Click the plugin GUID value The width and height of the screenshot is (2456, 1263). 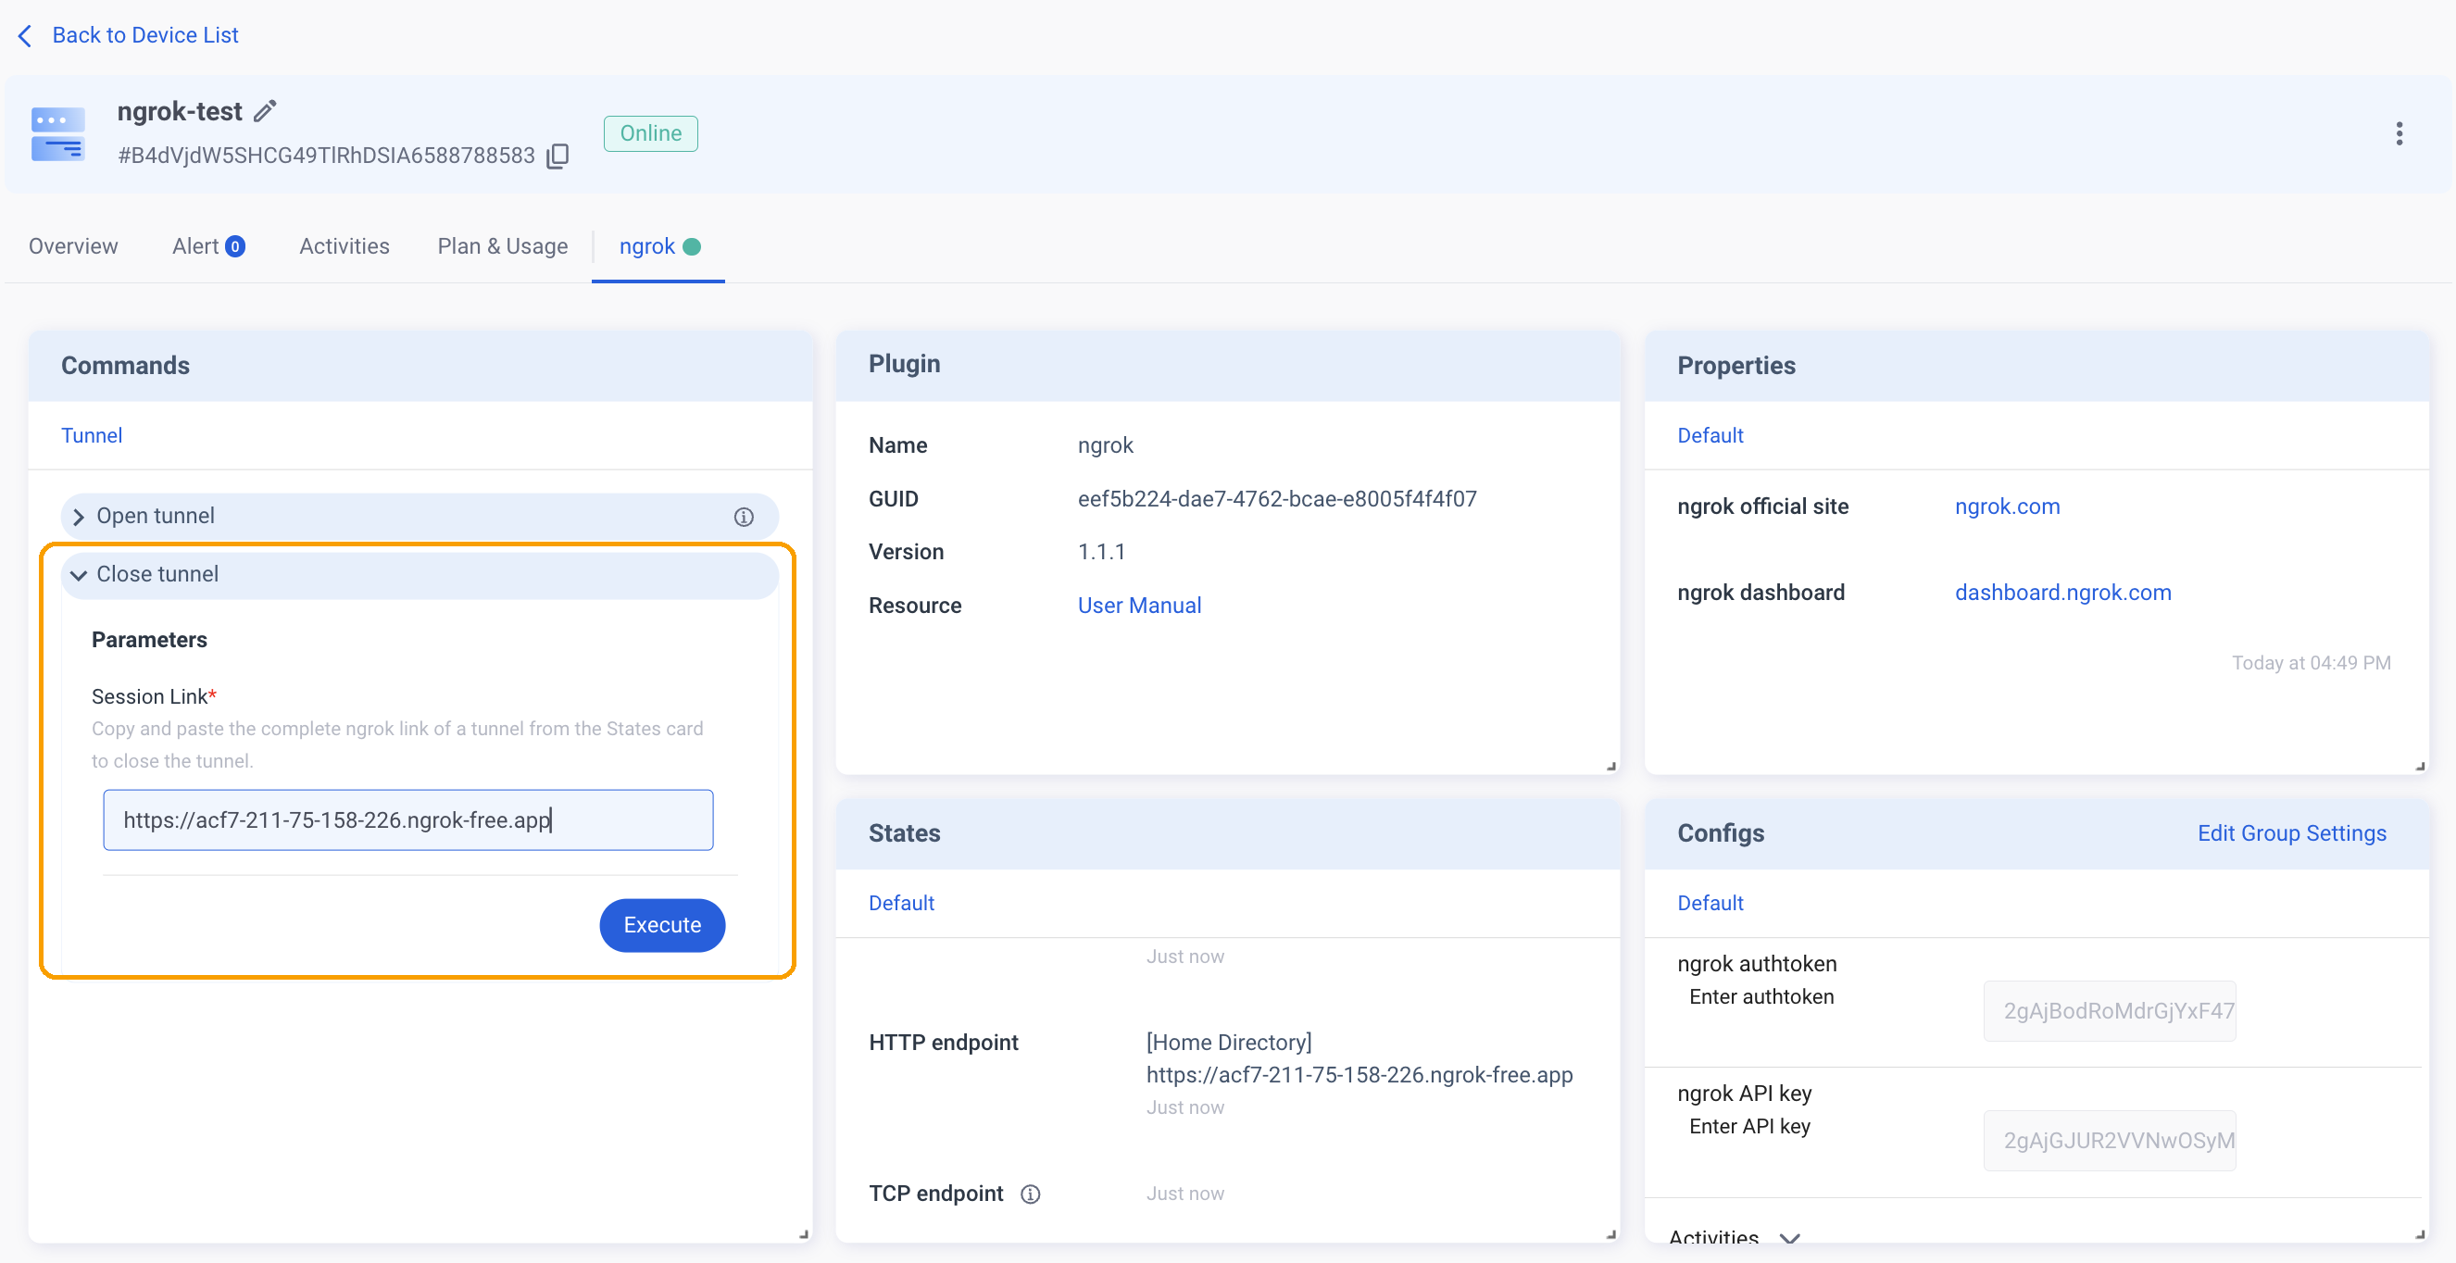(1277, 498)
